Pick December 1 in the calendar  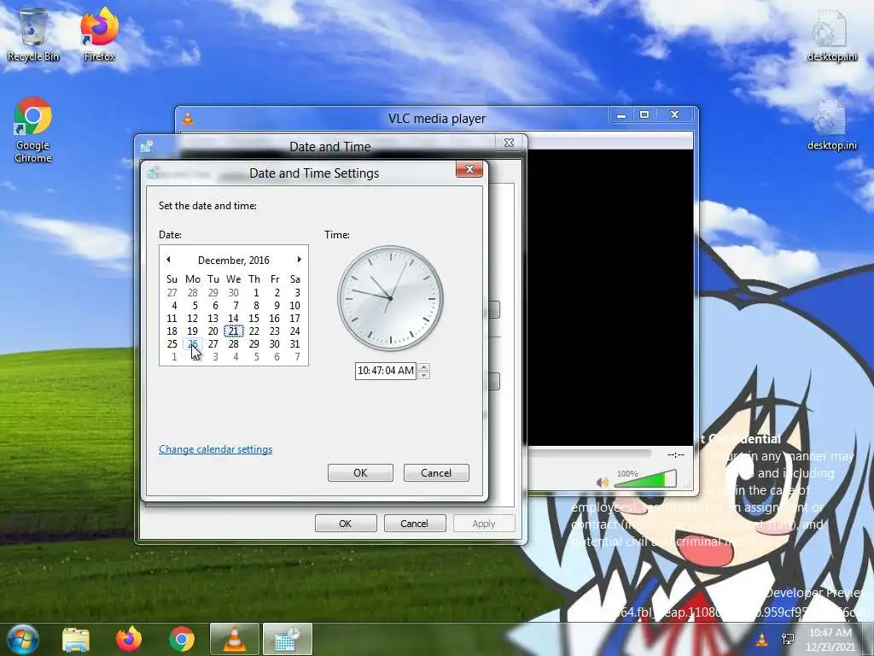(256, 293)
